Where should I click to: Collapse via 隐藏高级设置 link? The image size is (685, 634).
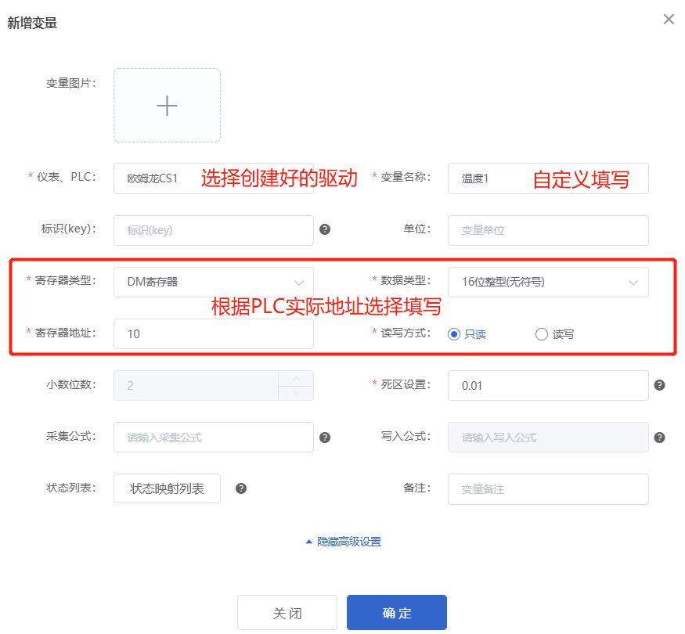click(344, 542)
